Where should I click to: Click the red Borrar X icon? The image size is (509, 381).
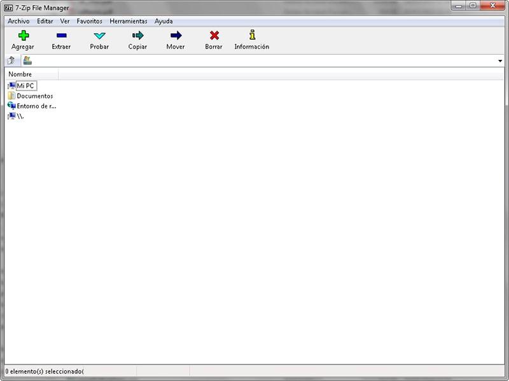pyautogui.click(x=214, y=35)
